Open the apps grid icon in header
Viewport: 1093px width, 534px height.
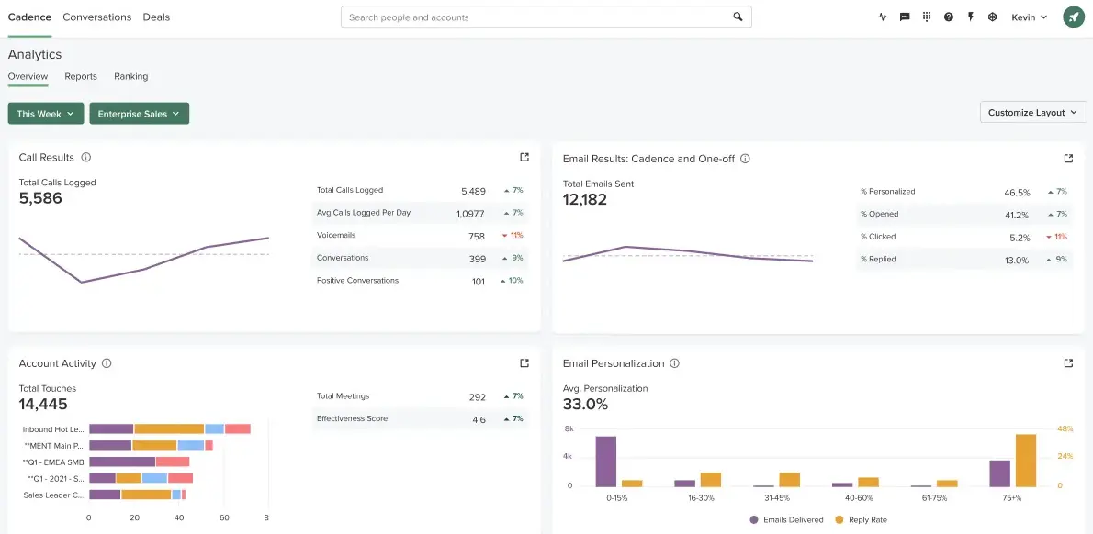coord(927,17)
